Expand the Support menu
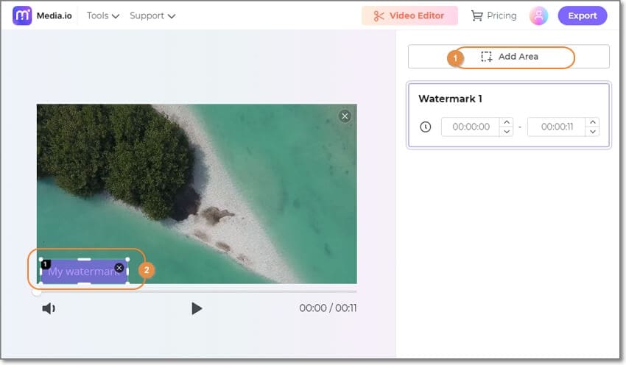The width and height of the screenshot is (626, 365). (x=152, y=15)
